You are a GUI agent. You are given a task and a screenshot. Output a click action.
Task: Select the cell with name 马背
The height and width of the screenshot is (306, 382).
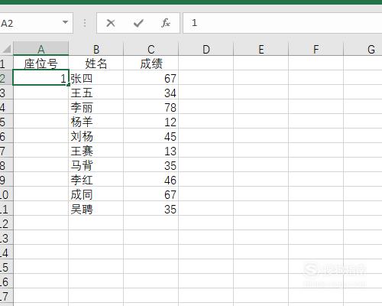click(96, 164)
